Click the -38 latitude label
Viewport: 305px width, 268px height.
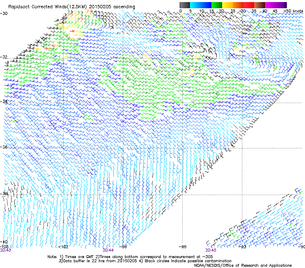(4, 194)
